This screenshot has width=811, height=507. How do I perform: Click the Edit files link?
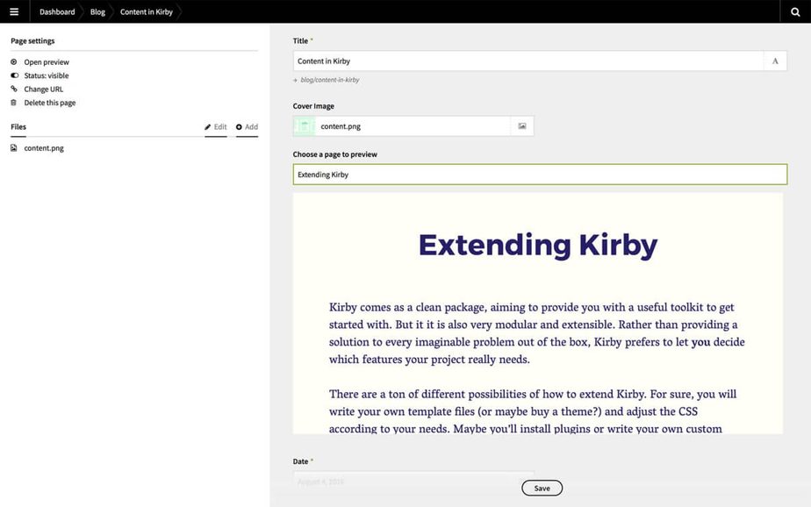coord(216,127)
